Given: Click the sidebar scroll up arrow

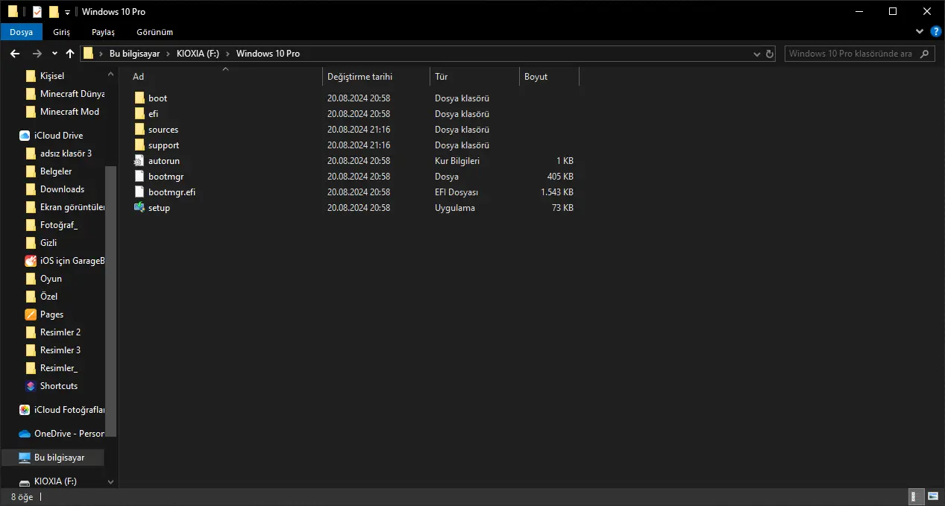Looking at the screenshot, I should tap(111, 74).
